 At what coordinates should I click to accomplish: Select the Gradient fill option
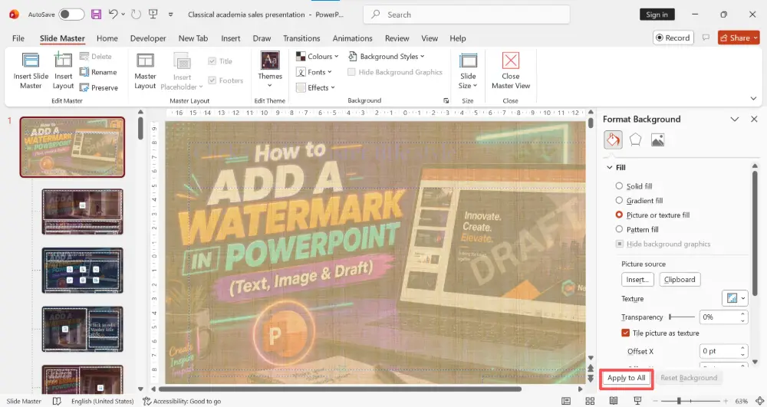tap(619, 200)
